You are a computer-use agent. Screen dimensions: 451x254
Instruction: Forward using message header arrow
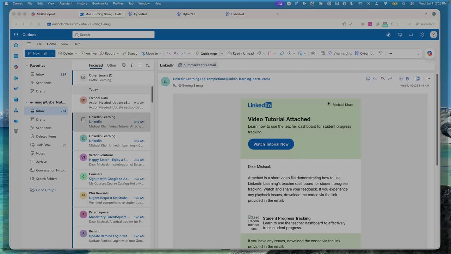click(390, 79)
